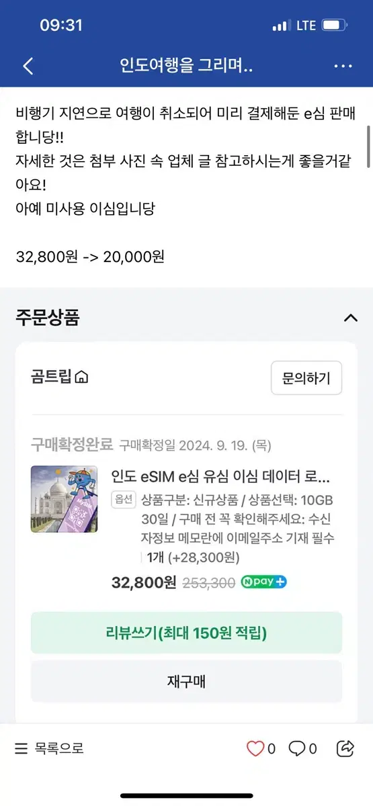The height and width of the screenshot is (806, 373).
Task: Tap the 옵션 tag on the product
Action: 124,500
